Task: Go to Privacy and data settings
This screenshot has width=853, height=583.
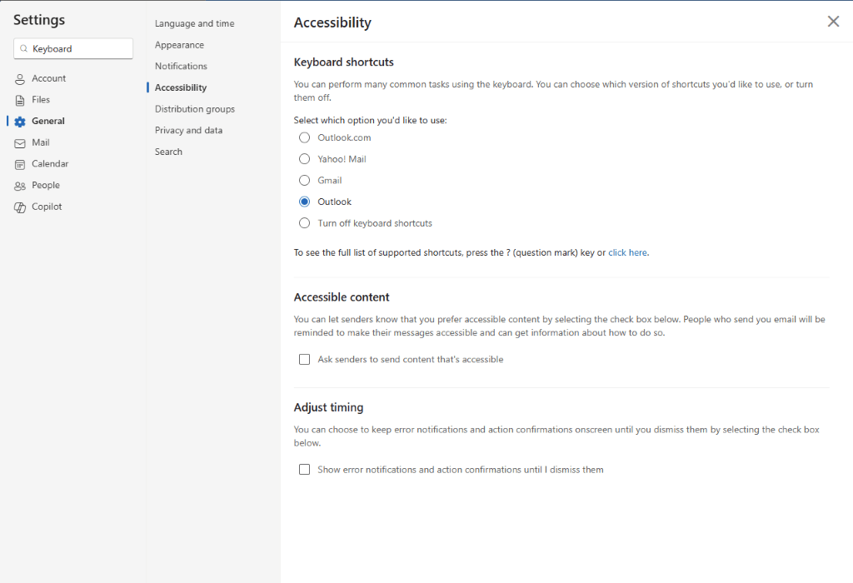Action: (188, 130)
